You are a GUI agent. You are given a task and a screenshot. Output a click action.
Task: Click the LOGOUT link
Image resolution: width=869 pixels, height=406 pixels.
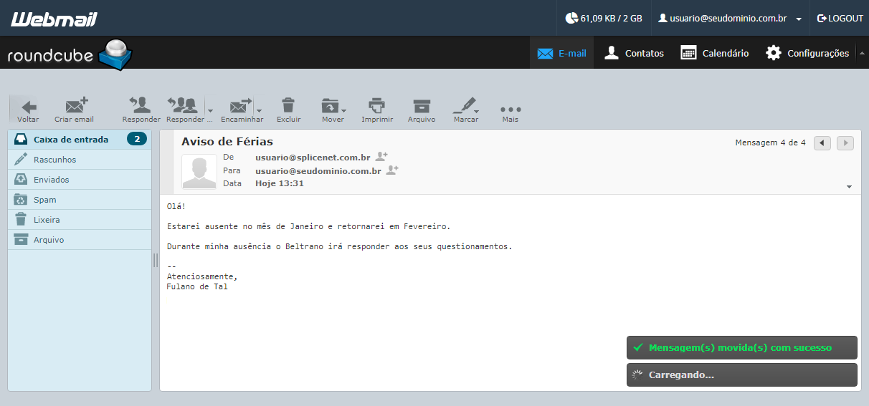[x=840, y=18]
